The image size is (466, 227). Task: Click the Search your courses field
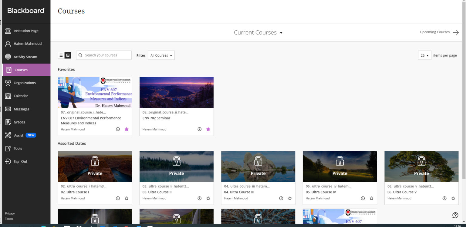(x=104, y=55)
